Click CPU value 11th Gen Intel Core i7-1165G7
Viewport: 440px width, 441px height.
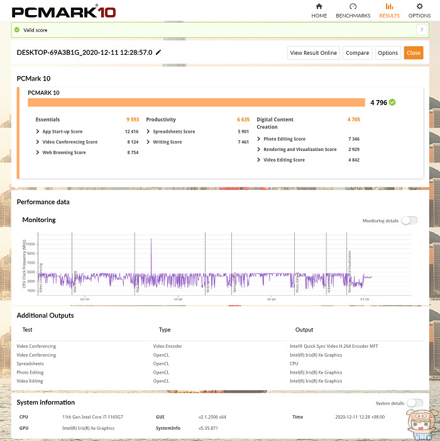pos(92,417)
